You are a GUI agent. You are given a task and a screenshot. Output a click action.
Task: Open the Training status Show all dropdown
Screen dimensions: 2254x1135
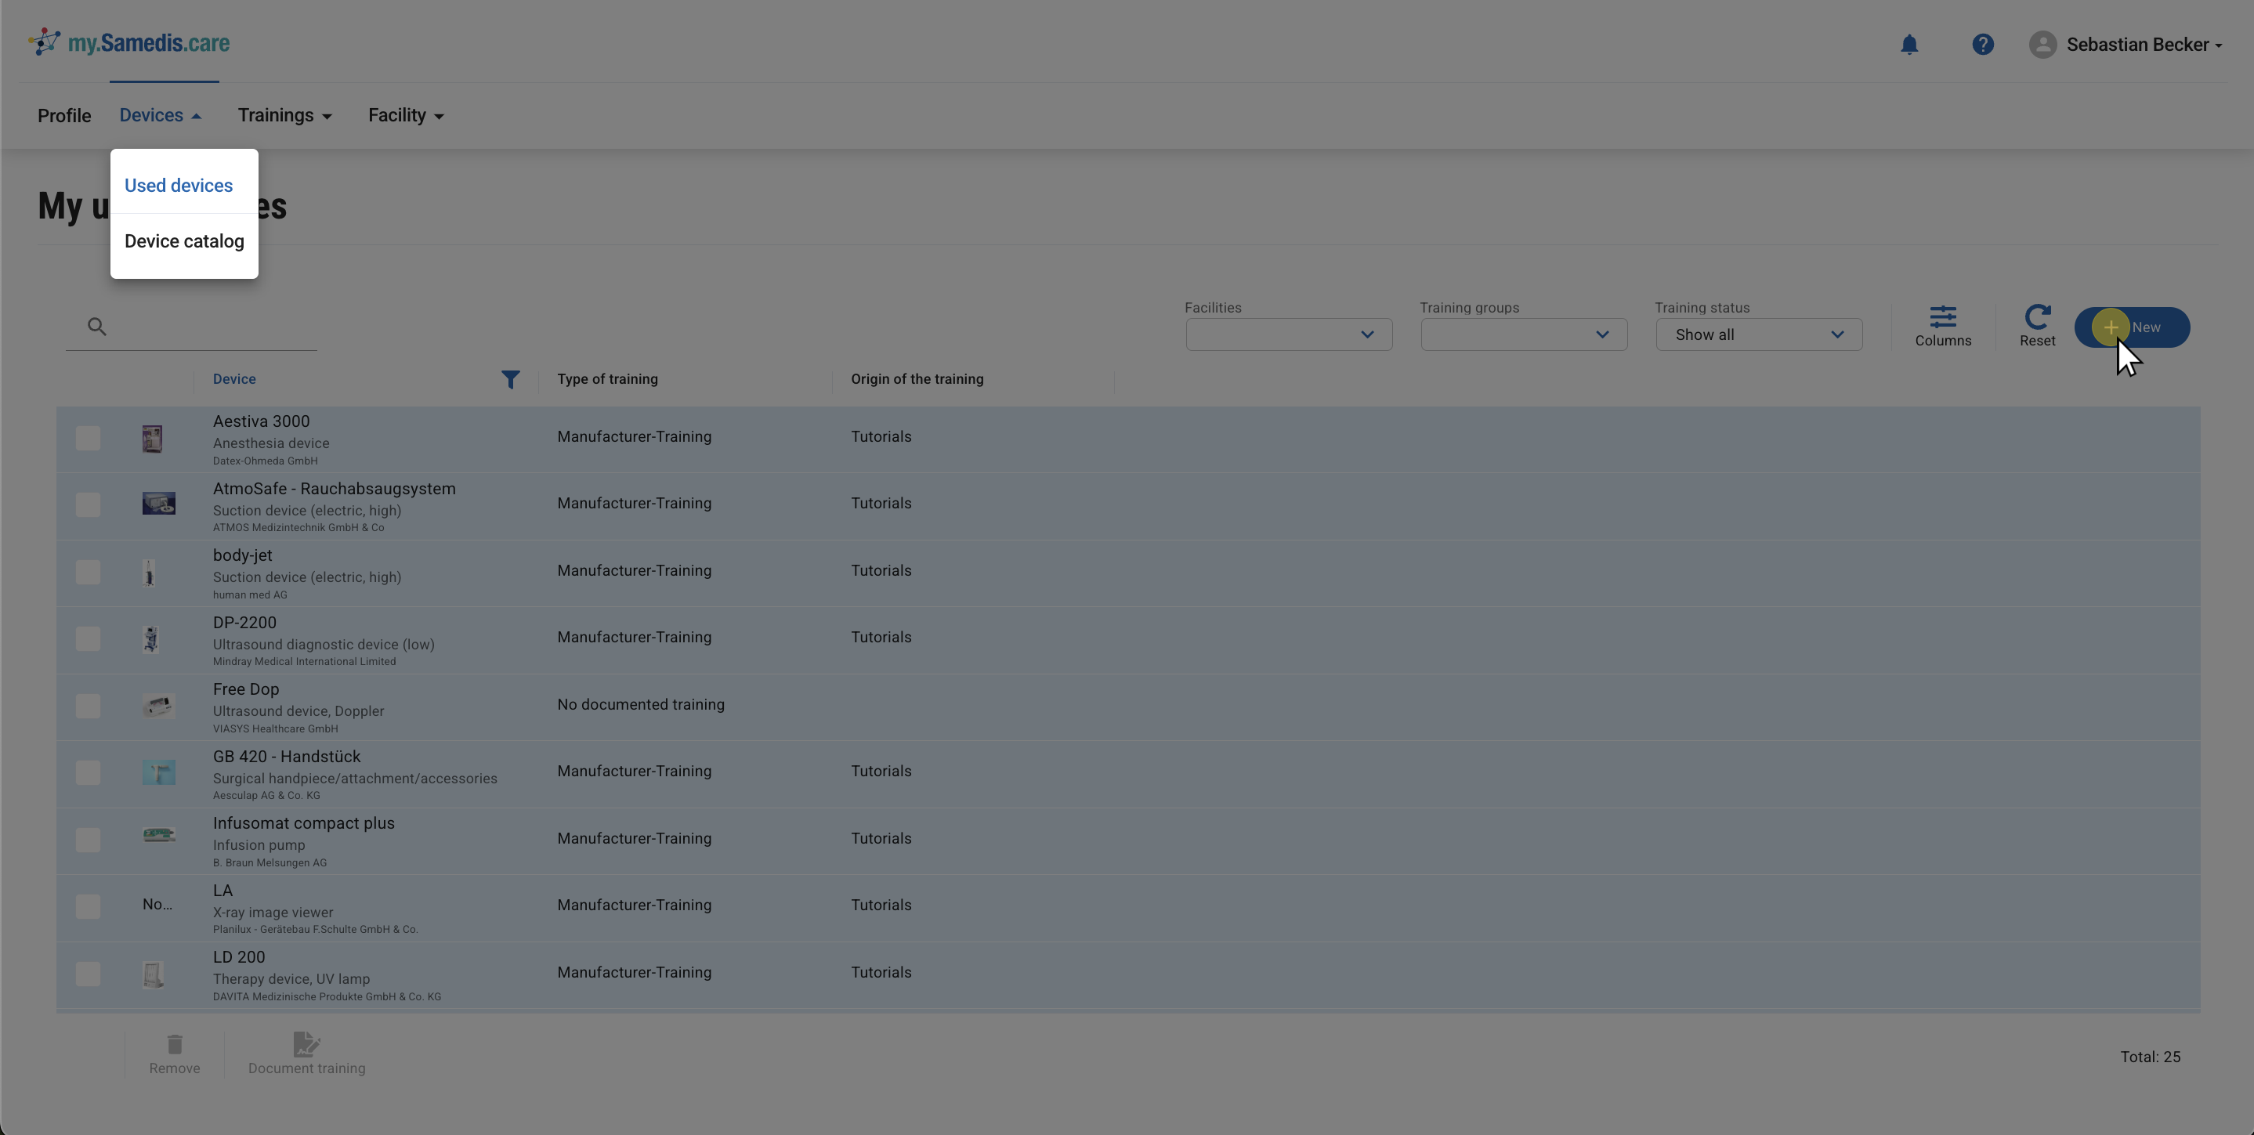tap(1758, 334)
